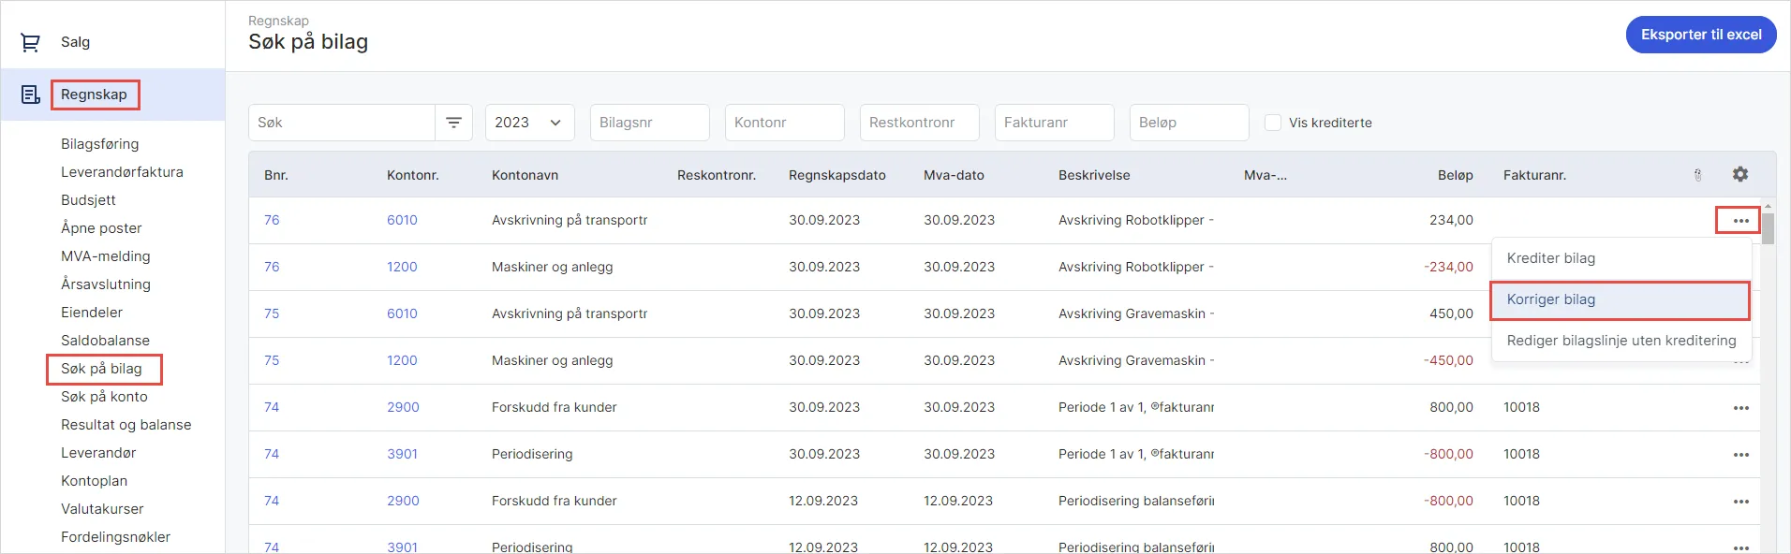Open table column settings gear icon
The image size is (1791, 554).
click(1739, 174)
